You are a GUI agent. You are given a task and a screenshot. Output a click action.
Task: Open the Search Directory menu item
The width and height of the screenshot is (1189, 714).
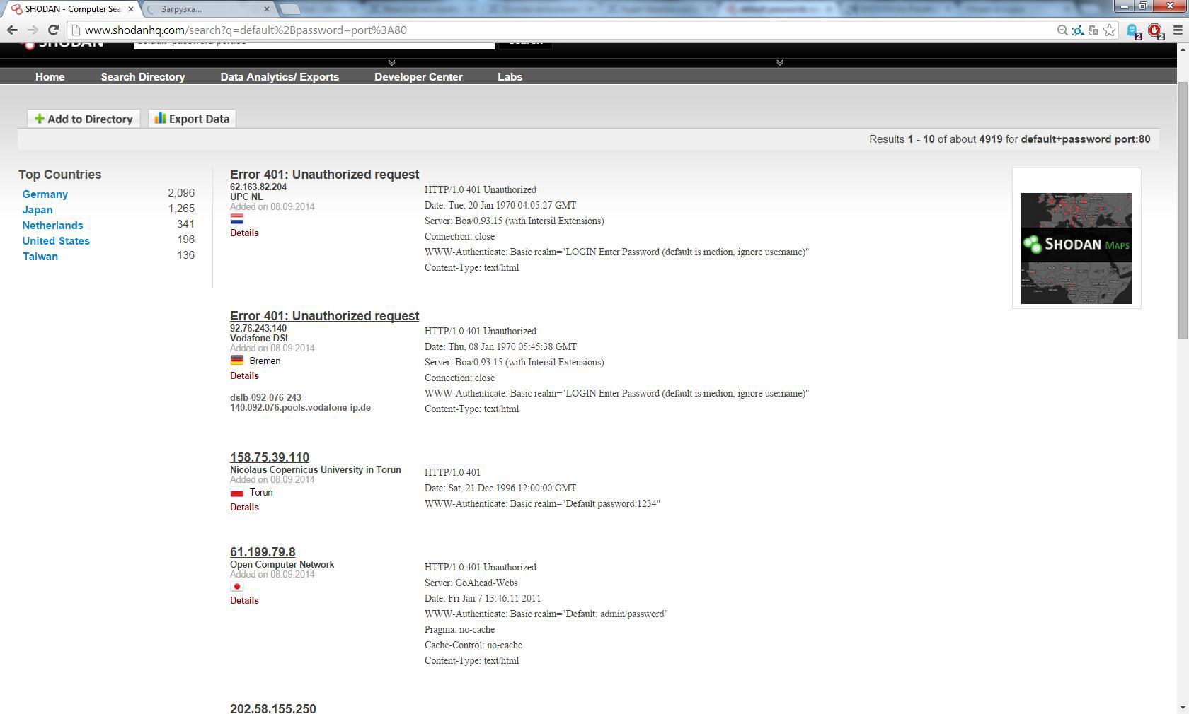142,76
